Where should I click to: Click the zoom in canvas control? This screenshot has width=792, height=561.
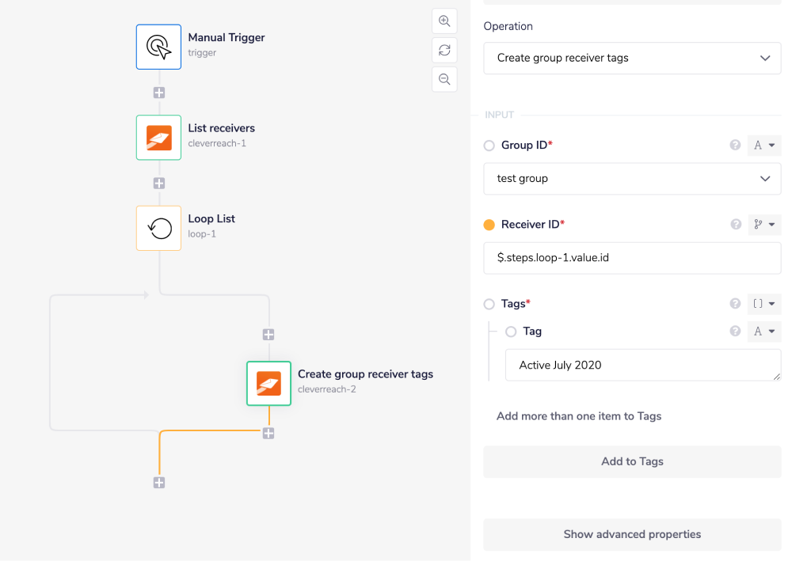pos(444,21)
